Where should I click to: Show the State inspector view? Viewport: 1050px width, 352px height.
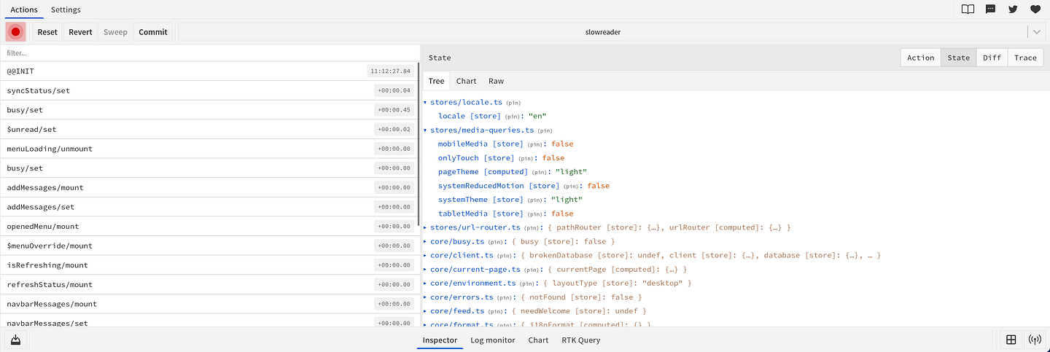(x=958, y=58)
